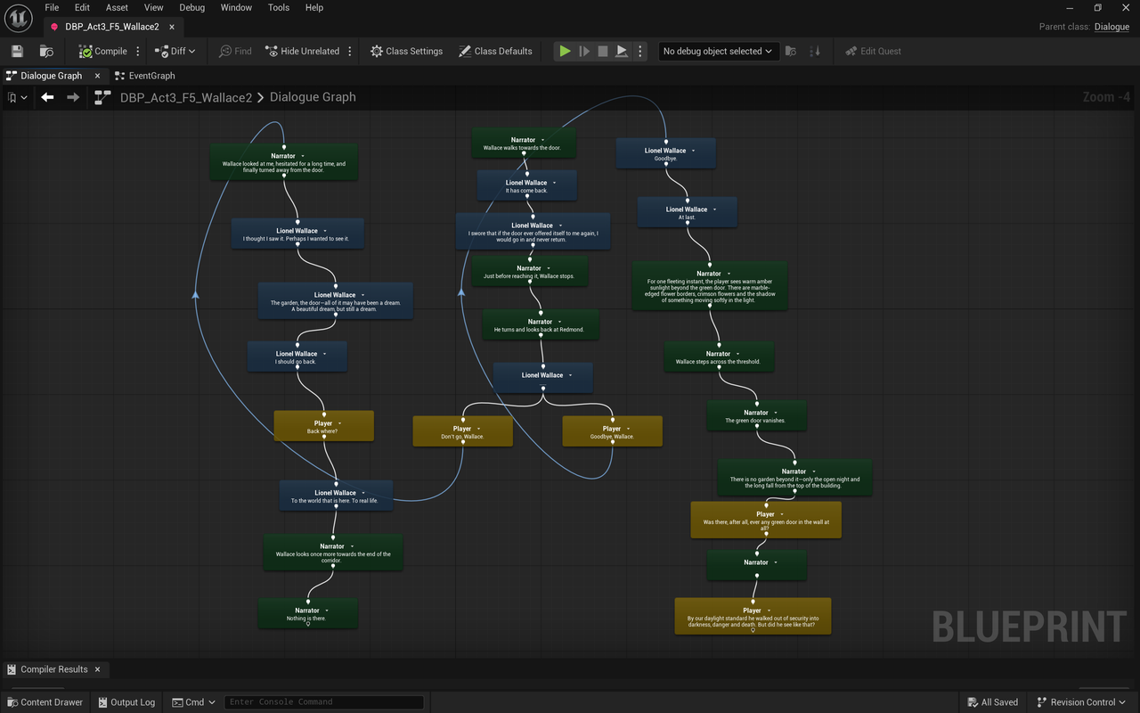
Task: Click the Edit Quest button
Action: 874,51
